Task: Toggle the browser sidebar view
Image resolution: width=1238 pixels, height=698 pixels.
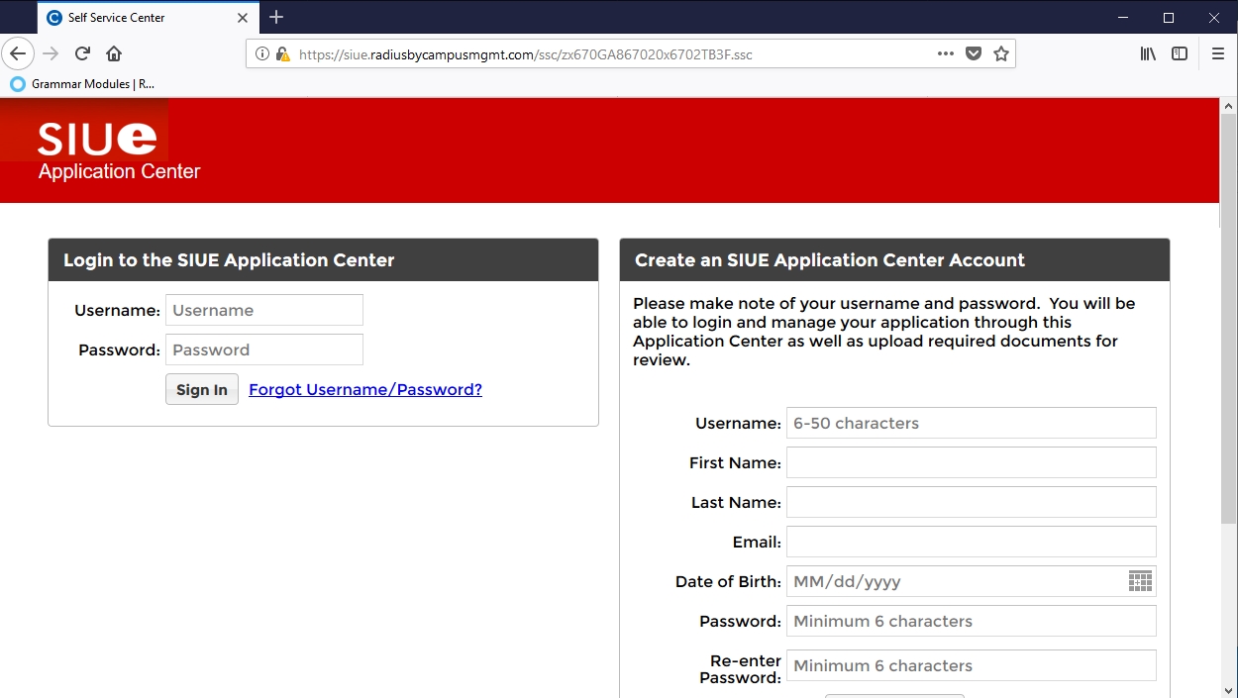Action: [x=1180, y=53]
